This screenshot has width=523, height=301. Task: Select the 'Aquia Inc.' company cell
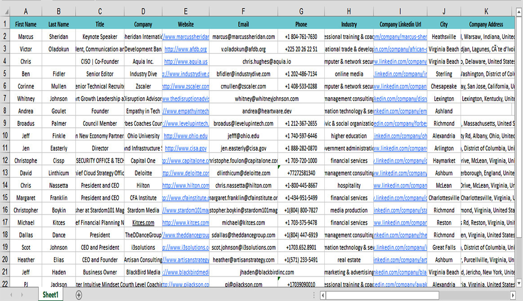tap(143, 62)
